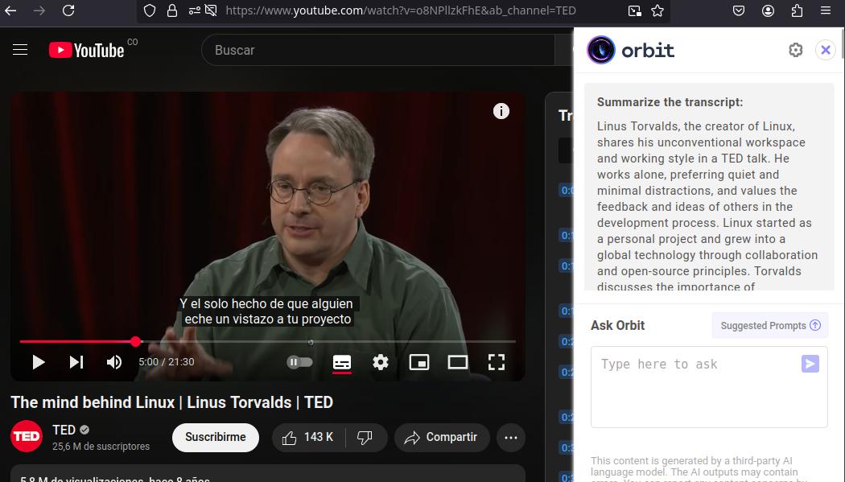Viewport: 845px width, 482px height.
Task: Close the Orbit sidebar panel
Action: point(825,50)
